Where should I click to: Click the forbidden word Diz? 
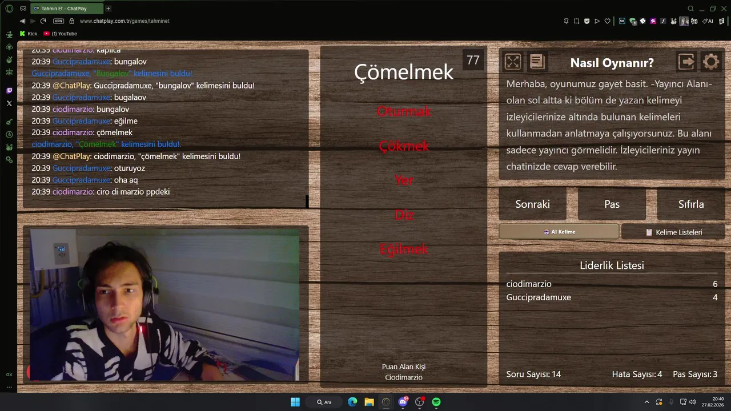pos(404,215)
